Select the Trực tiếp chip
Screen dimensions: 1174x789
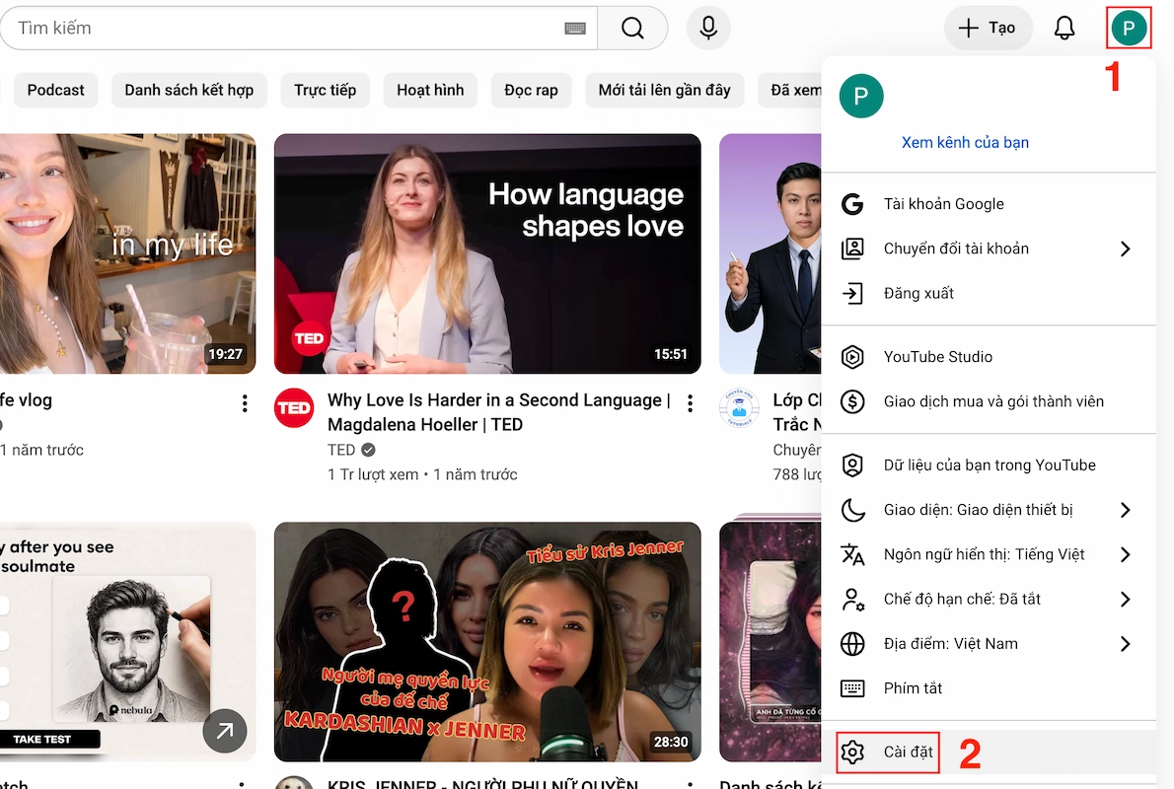[x=325, y=91]
